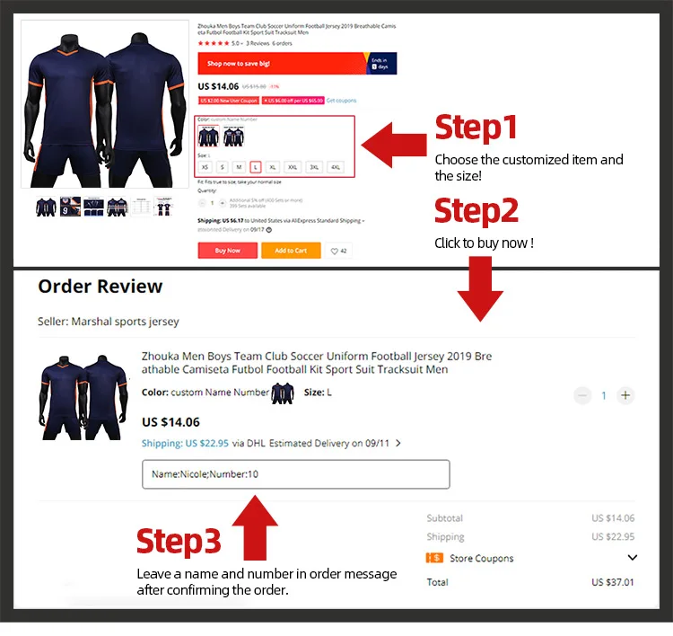The height and width of the screenshot is (636, 673).
Task: Click the Store Coupons orange dollar icon
Action: pos(434,558)
